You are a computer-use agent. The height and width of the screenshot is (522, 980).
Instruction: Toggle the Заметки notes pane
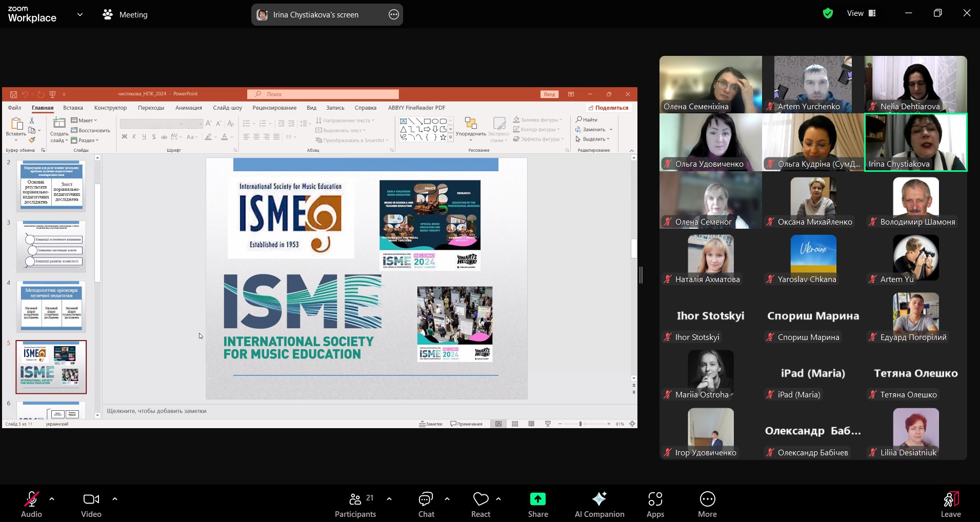click(431, 424)
